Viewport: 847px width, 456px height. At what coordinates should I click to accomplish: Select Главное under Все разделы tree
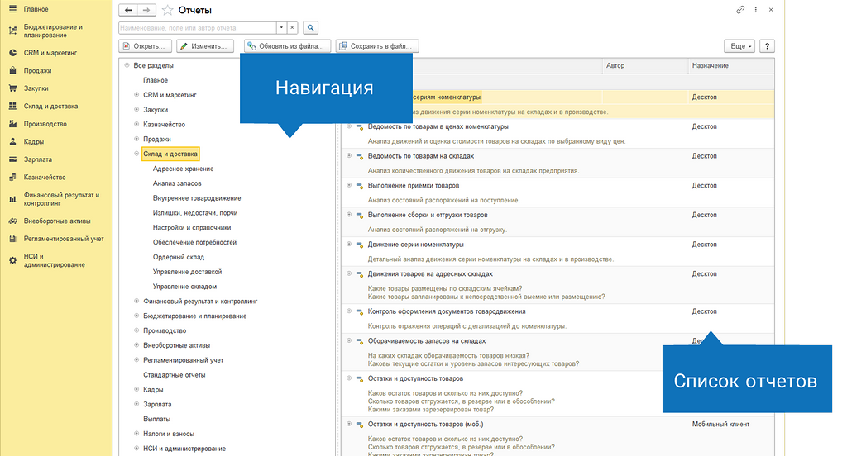pos(156,80)
